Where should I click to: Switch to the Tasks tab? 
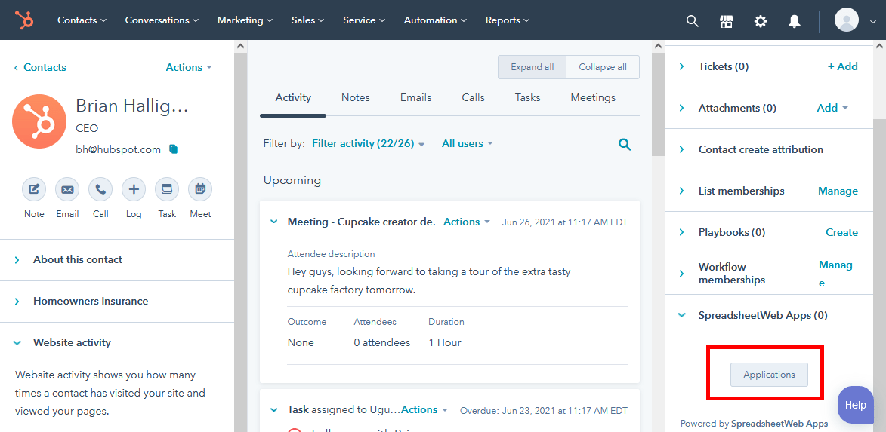click(x=528, y=97)
